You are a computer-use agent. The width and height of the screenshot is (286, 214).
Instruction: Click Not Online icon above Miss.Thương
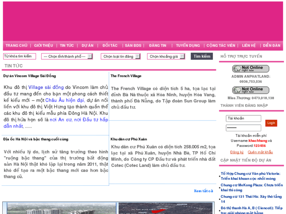[251, 90]
